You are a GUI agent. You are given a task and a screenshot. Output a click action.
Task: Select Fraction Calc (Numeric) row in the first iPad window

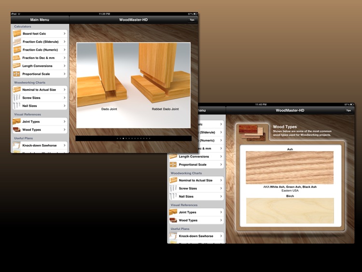click(40, 50)
